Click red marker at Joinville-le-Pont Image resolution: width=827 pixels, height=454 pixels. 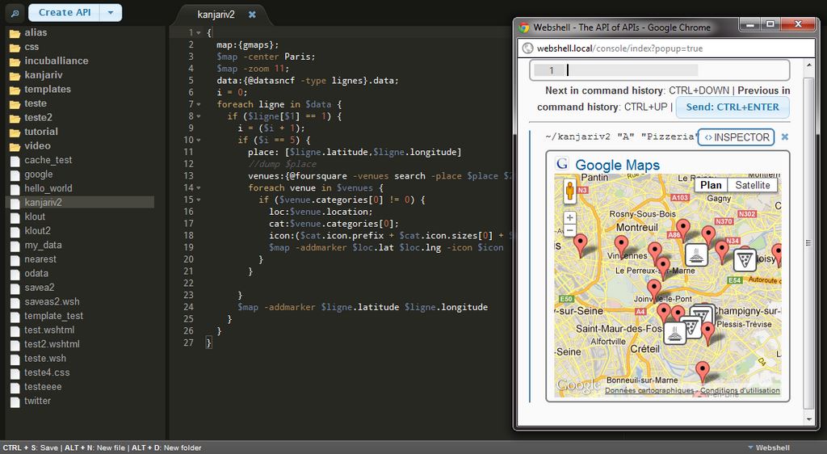[x=654, y=290]
